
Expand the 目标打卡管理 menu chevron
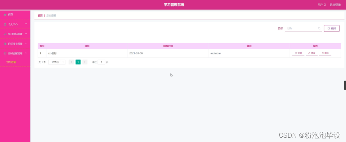(x=26, y=43)
